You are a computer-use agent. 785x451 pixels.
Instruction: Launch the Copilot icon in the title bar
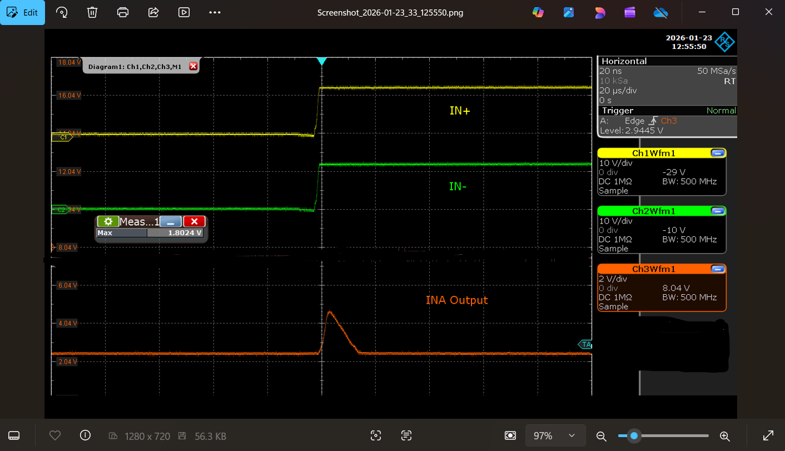[538, 12]
